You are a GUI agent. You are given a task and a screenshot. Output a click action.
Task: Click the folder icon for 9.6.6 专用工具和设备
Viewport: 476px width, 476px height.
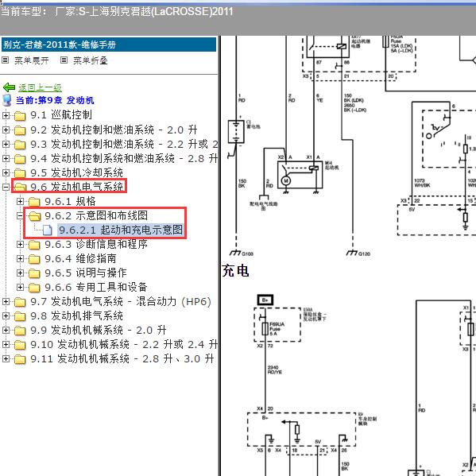[34, 288]
